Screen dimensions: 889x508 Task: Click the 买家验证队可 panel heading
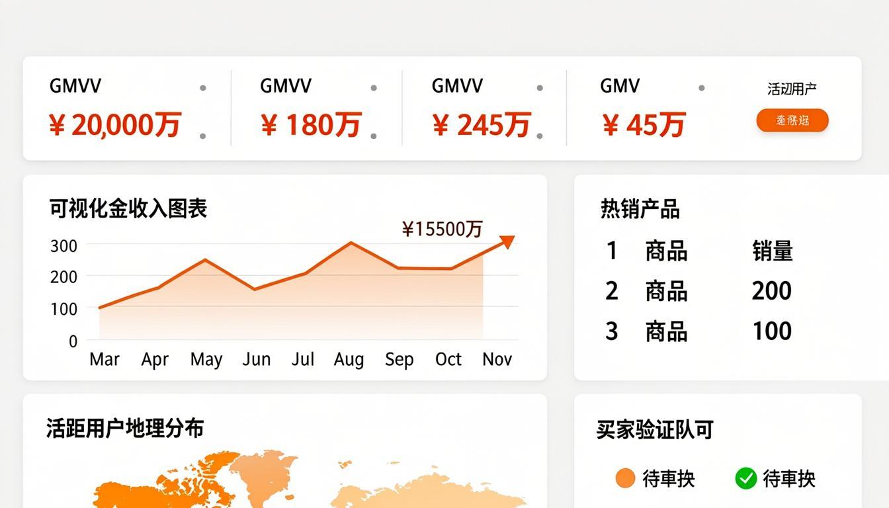click(x=655, y=430)
